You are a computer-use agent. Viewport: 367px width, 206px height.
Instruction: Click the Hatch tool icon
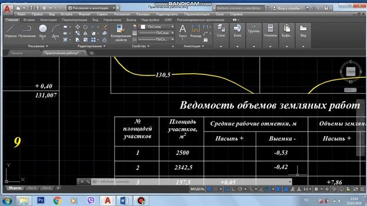(x=65, y=39)
